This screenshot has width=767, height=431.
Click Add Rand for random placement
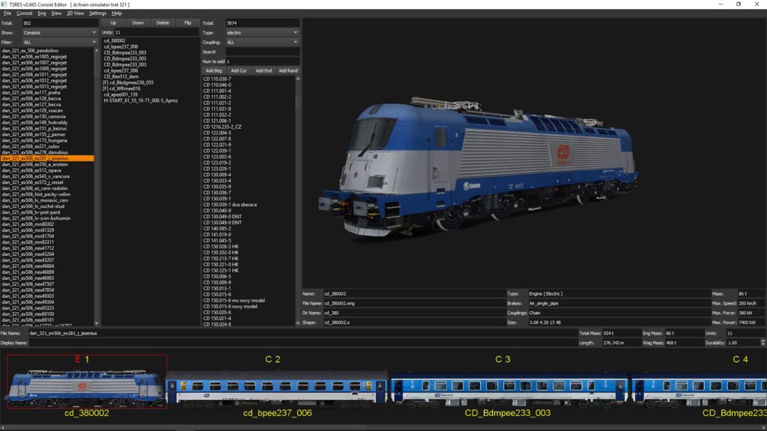pos(289,70)
